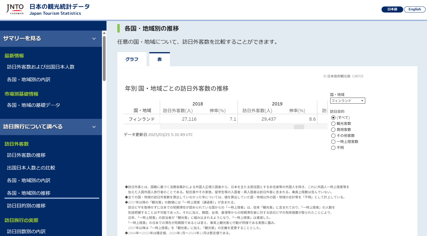
Task: Click the 2019 growth rate 8.6
Action: pos(312,119)
